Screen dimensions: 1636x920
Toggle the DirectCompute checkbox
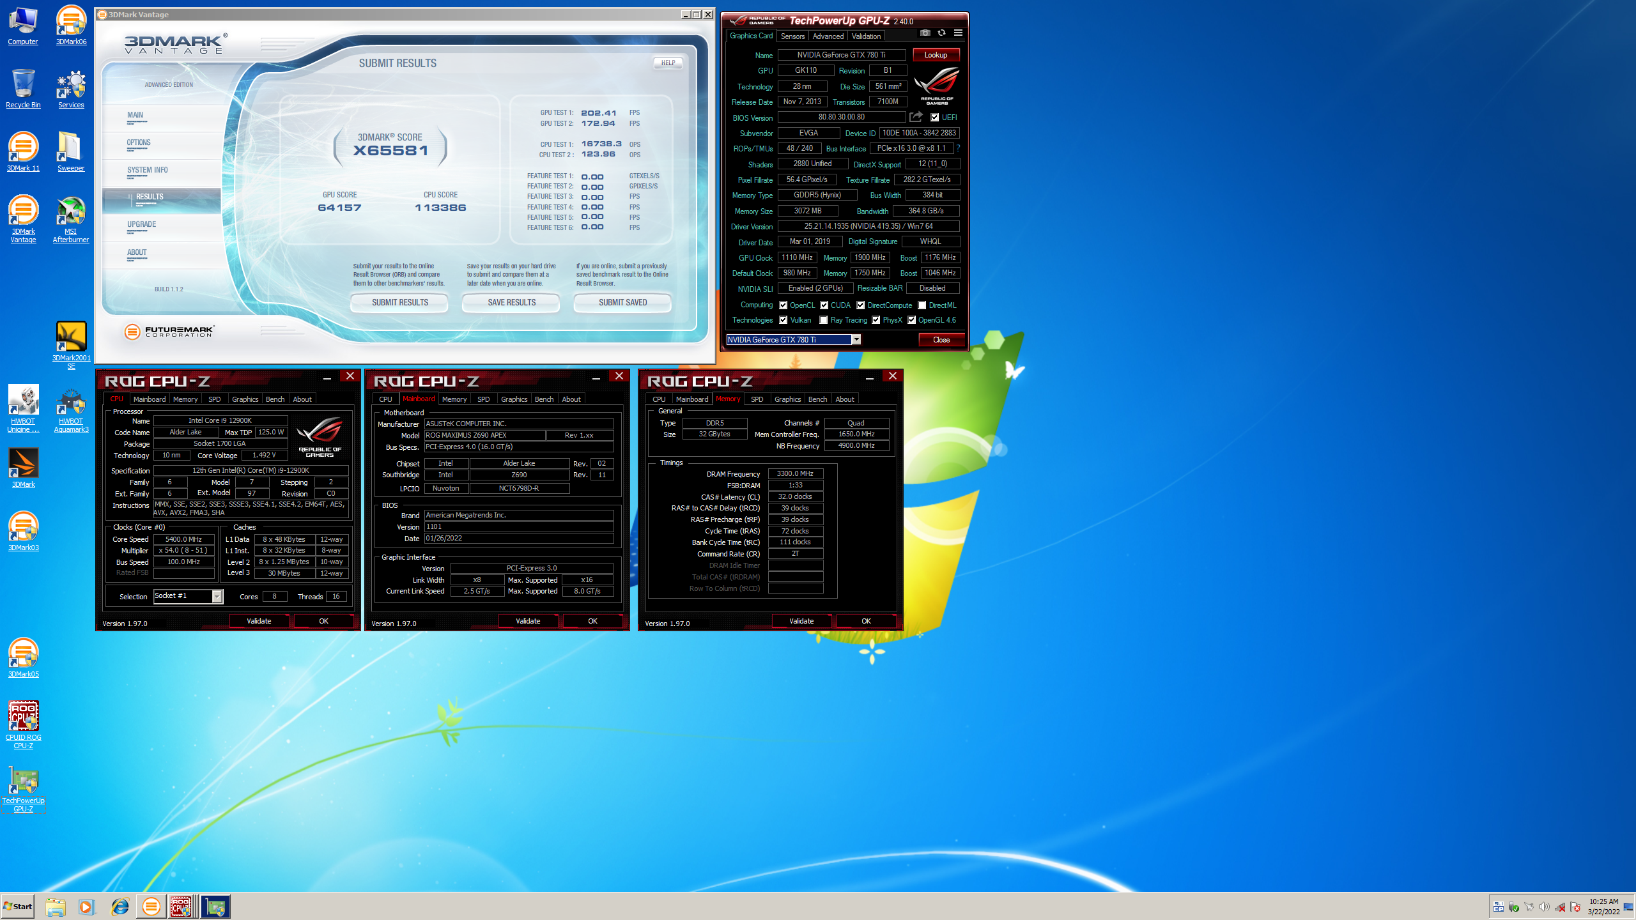[x=861, y=305]
